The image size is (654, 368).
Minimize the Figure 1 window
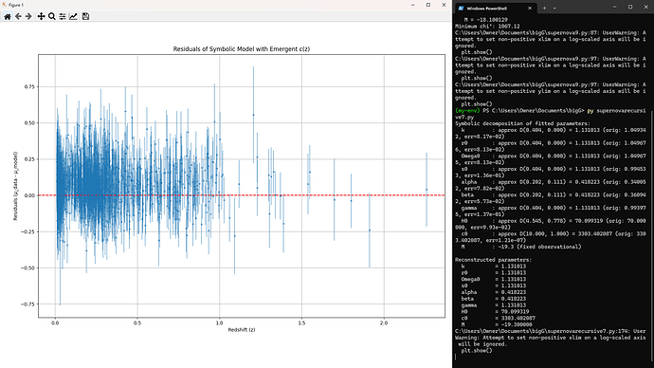point(413,5)
